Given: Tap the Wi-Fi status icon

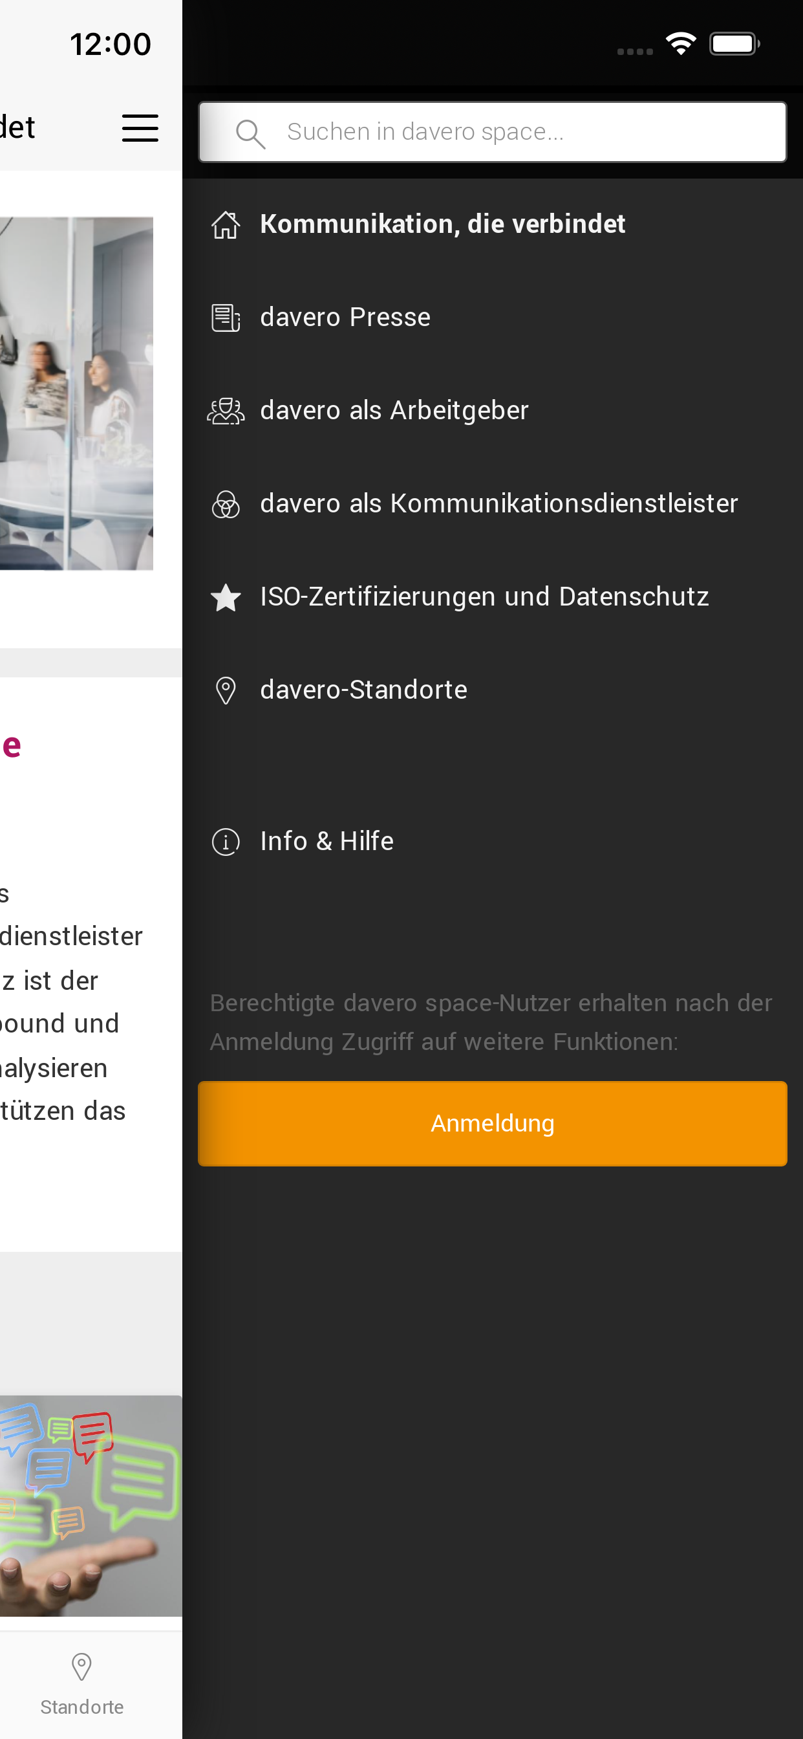Looking at the screenshot, I should [x=681, y=44].
